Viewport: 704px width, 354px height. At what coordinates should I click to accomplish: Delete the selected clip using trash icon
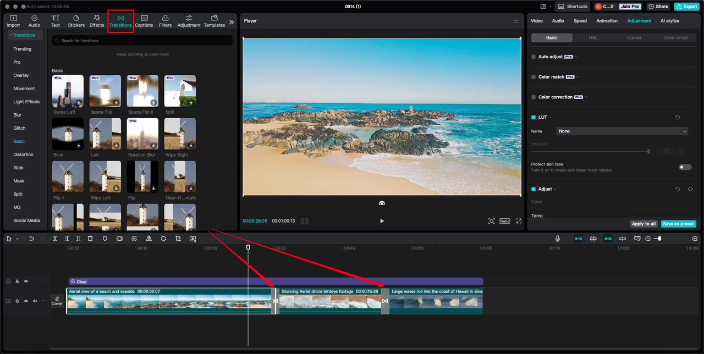tap(90, 239)
